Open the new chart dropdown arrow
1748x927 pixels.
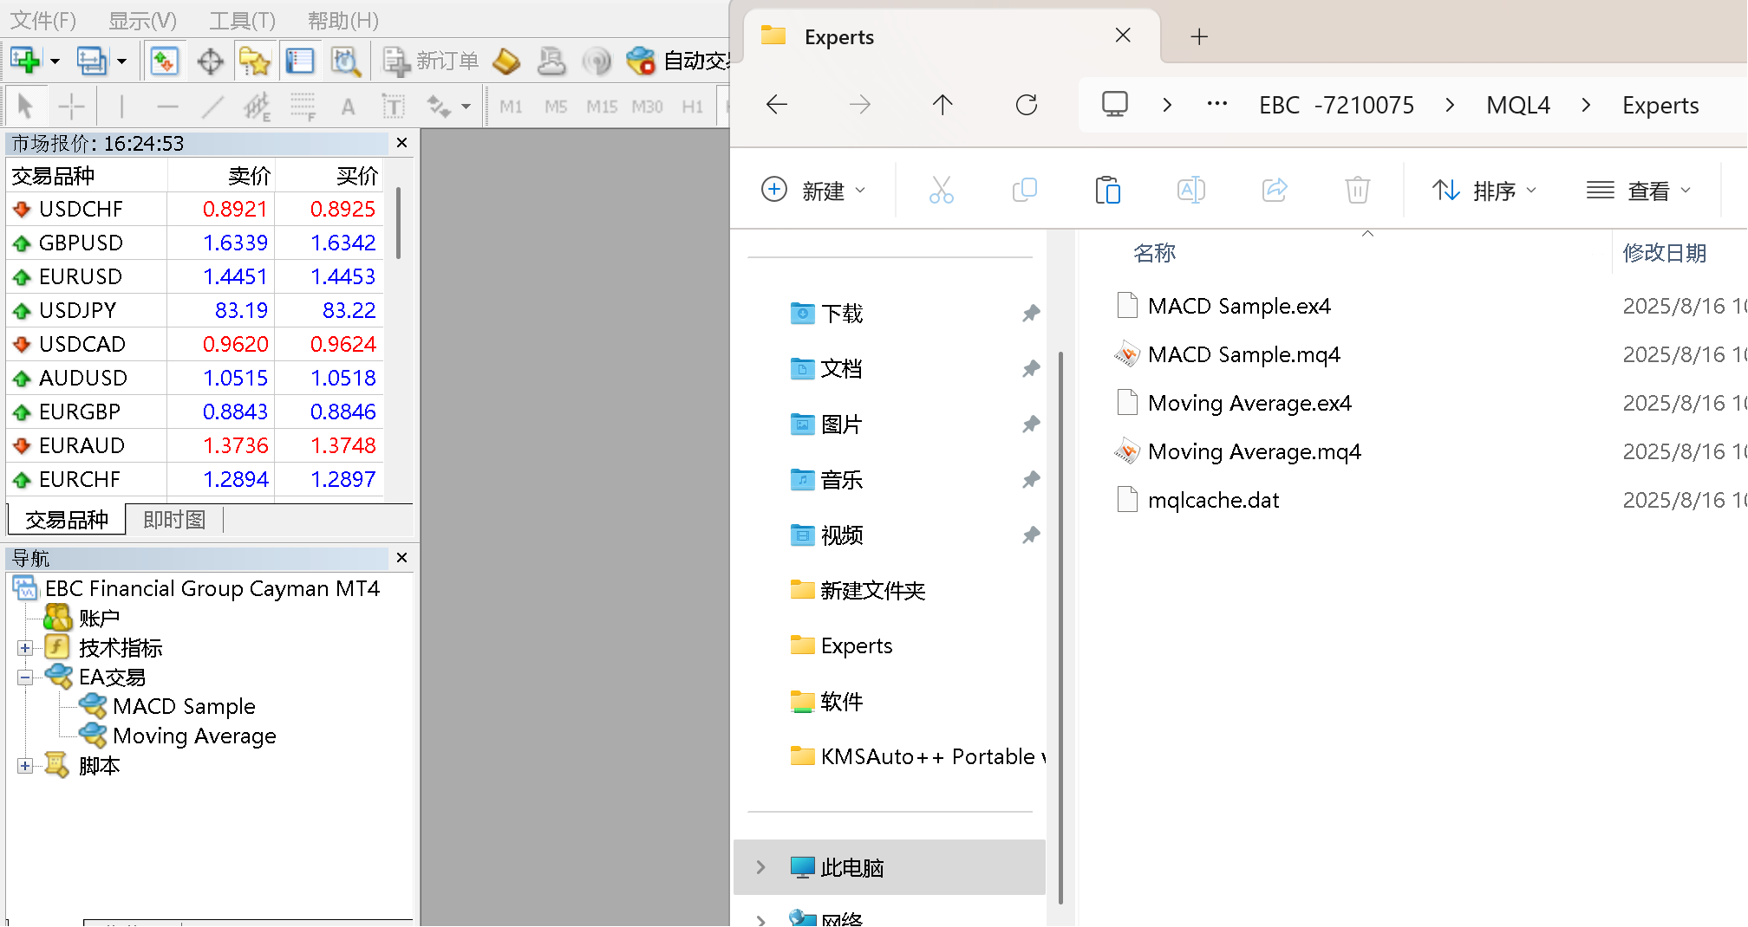pyautogui.click(x=55, y=61)
